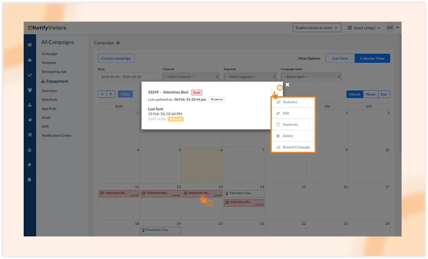428x259 pixels.
Task: Switch to Calendar View
Action: point(372,58)
